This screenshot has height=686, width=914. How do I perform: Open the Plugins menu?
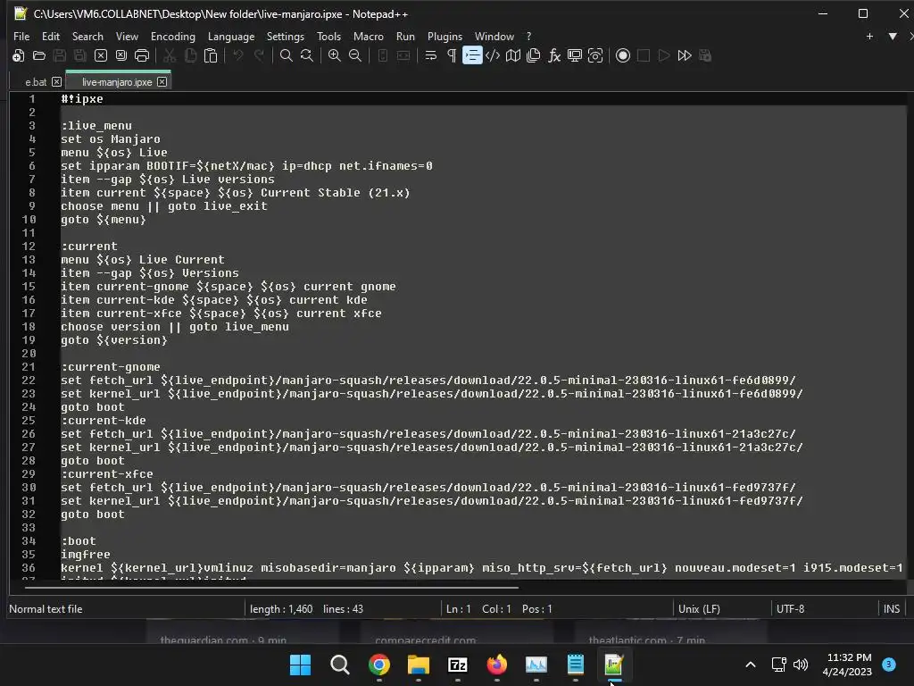[x=445, y=36]
